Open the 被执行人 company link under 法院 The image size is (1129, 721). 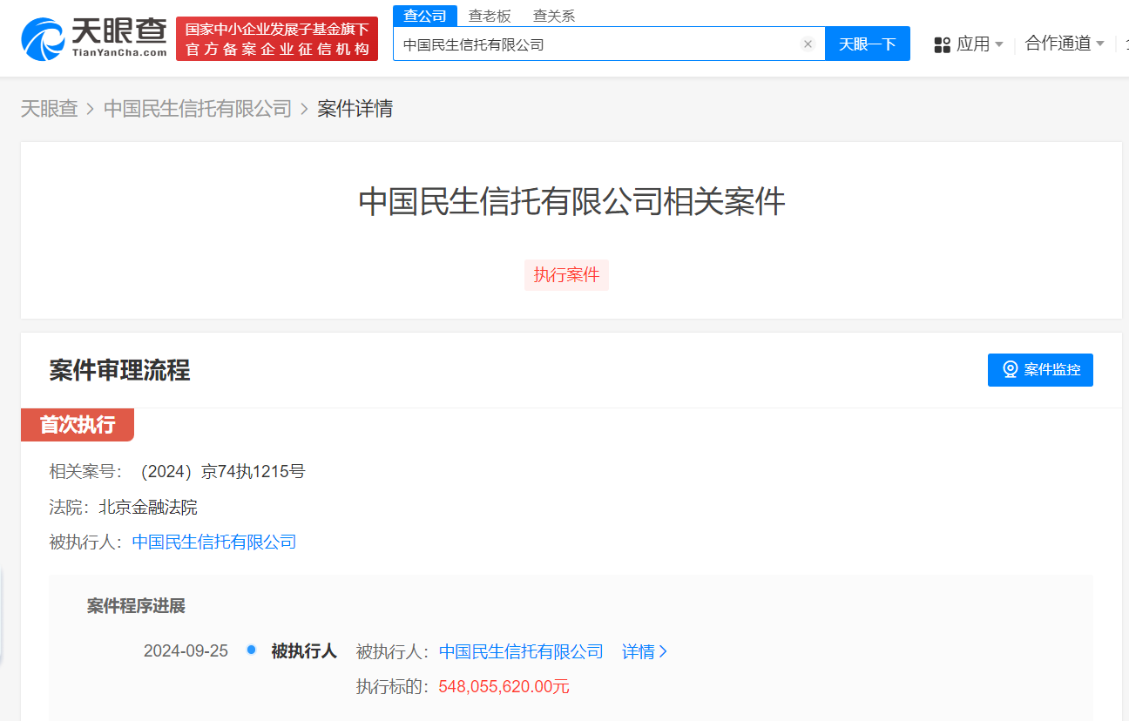tap(214, 542)
